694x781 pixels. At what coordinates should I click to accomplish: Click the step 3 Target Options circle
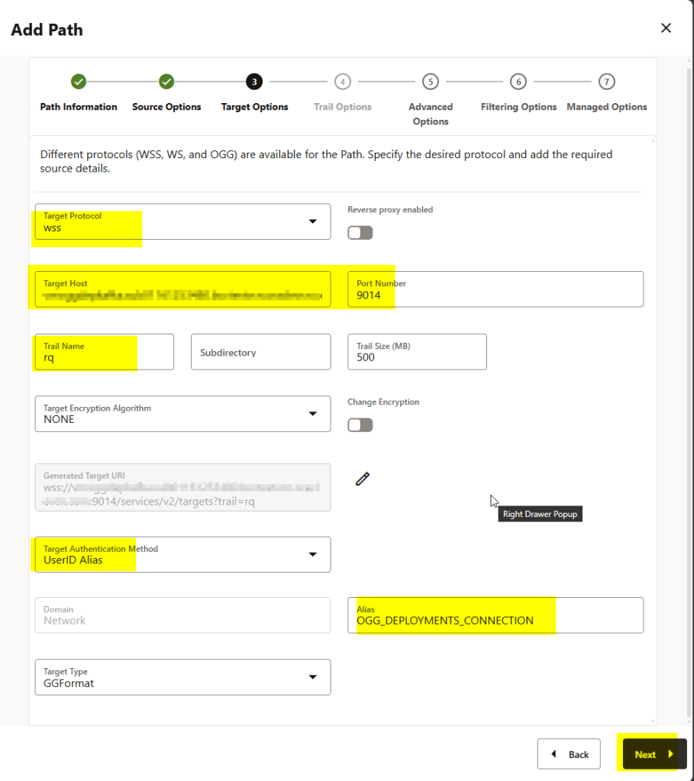point(254,82)
